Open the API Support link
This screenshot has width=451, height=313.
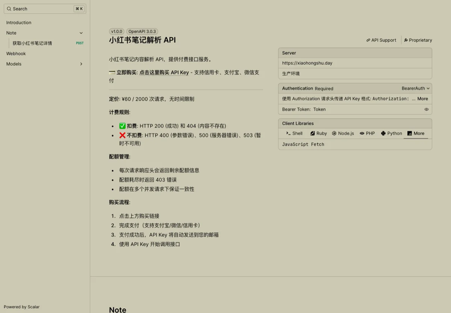point(381,40)
